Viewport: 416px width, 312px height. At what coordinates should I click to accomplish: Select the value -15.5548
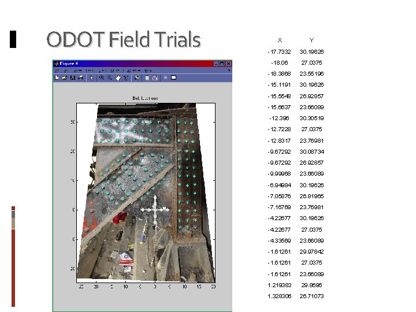point(279,96)
